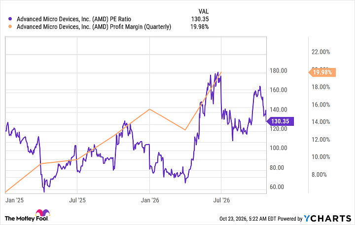Screen dimensions: 355x225
Task: Click the 100.00 PE axis tick label
Action: 278,148
